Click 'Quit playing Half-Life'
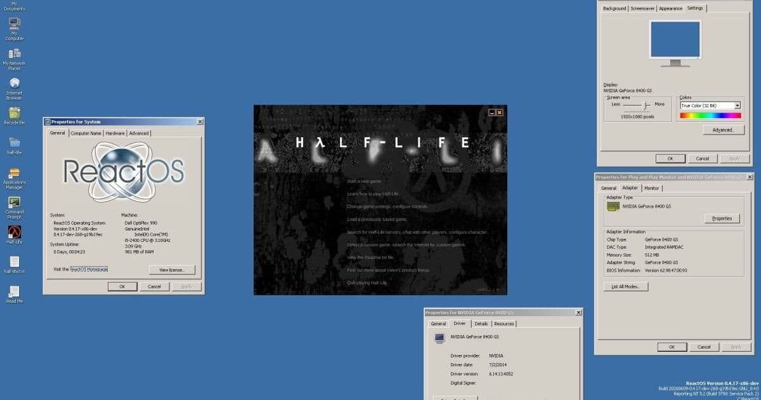Image resolution: width=761 pixels, height=400 pixels. point(367,283)
